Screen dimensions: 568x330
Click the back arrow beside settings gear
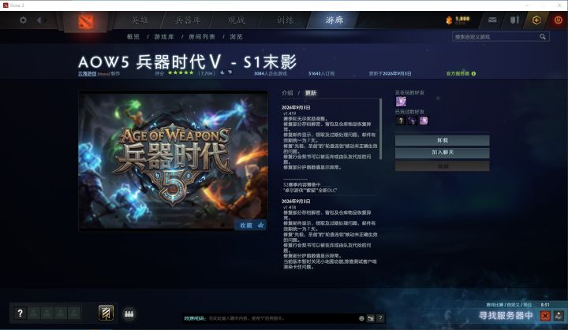[x=39, y=20]
